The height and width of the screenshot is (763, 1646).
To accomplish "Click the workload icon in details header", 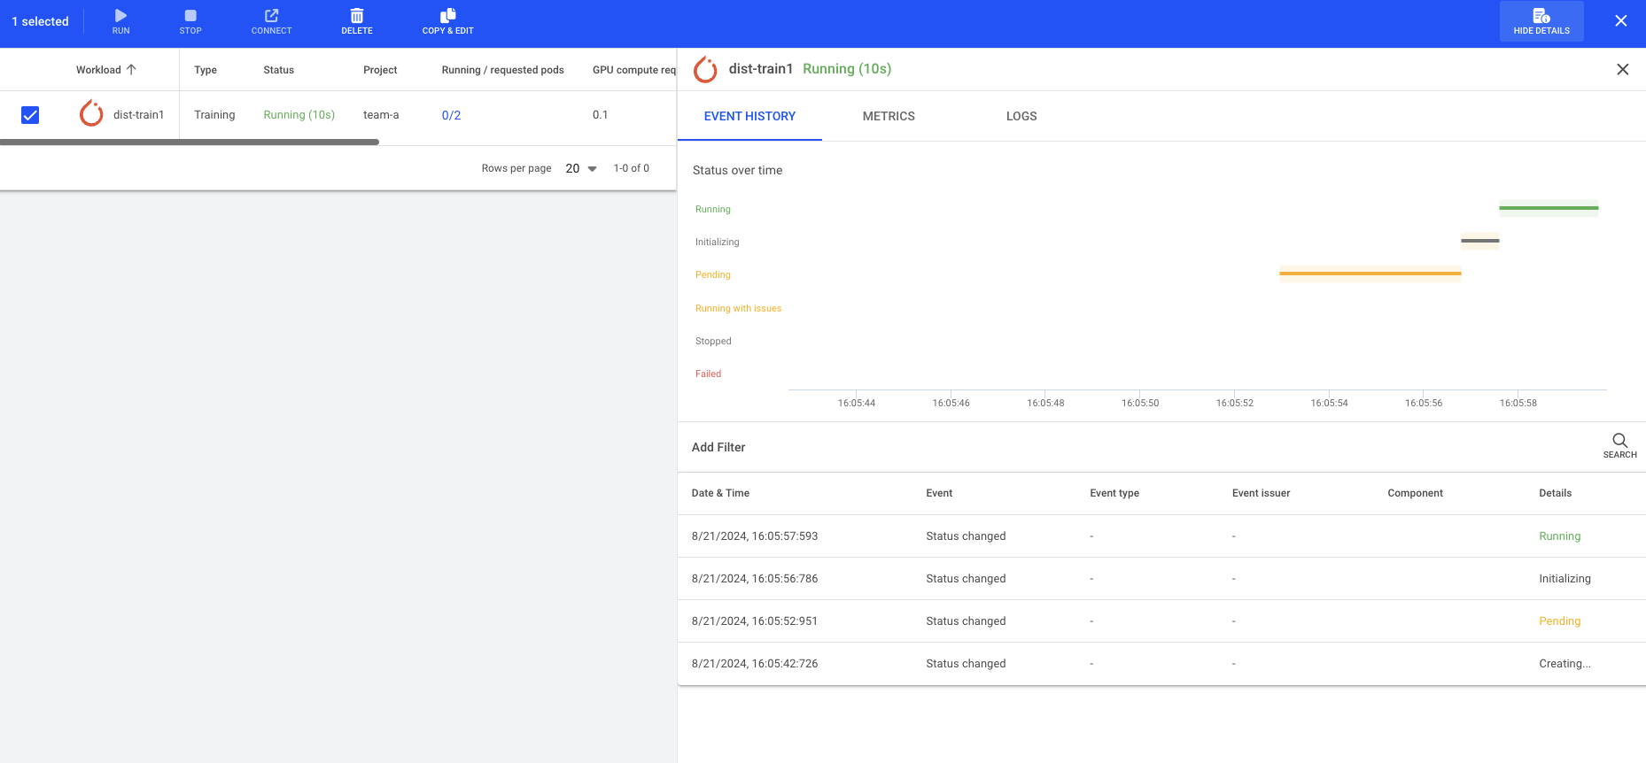I will coord(705,69).
